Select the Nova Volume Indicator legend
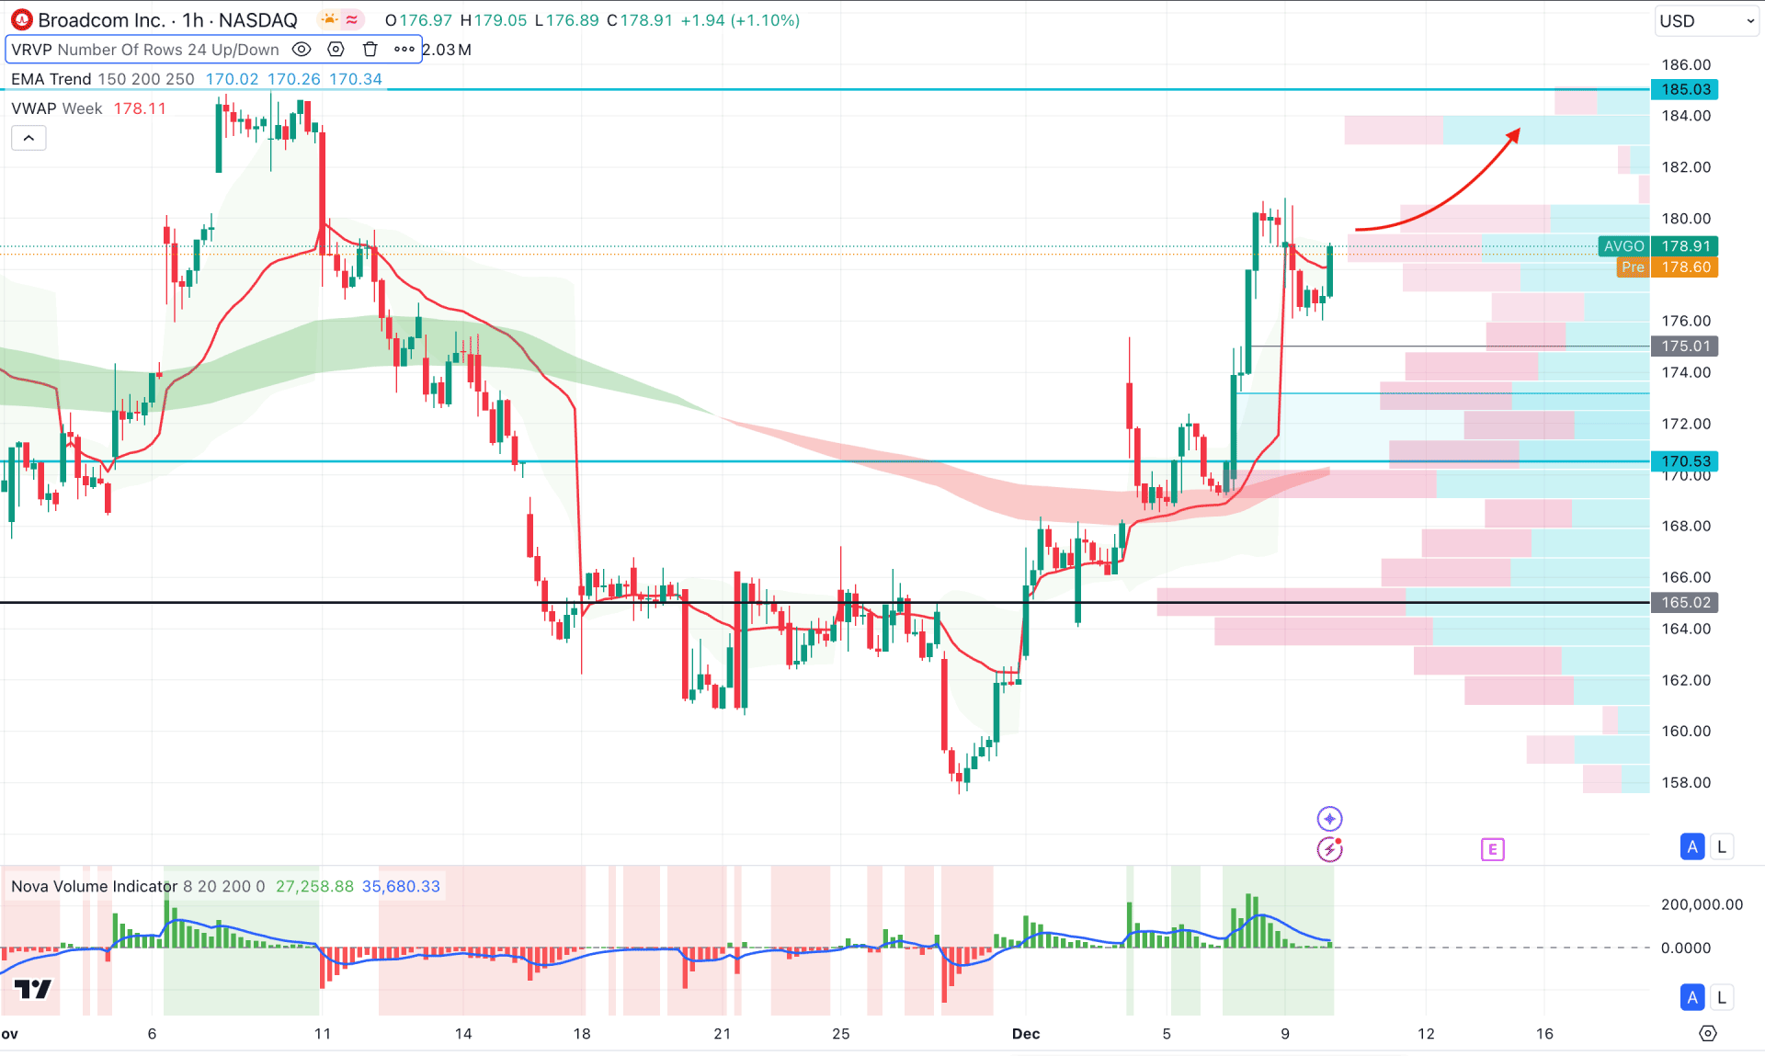Viewport: 1765px width, 1056px height. coord(94,886)
